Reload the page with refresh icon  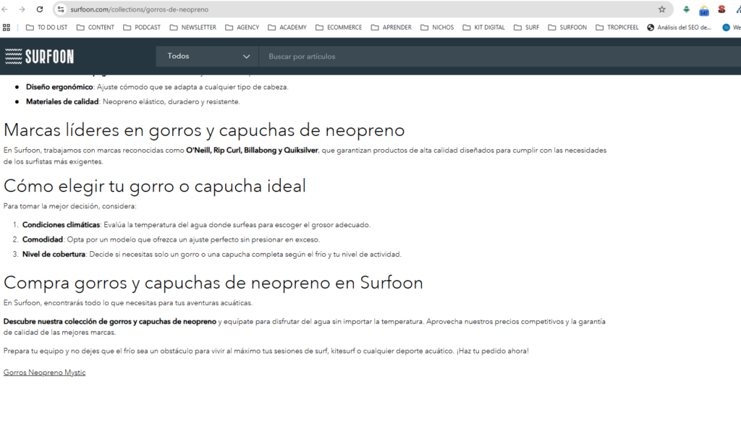click(40, 9)
